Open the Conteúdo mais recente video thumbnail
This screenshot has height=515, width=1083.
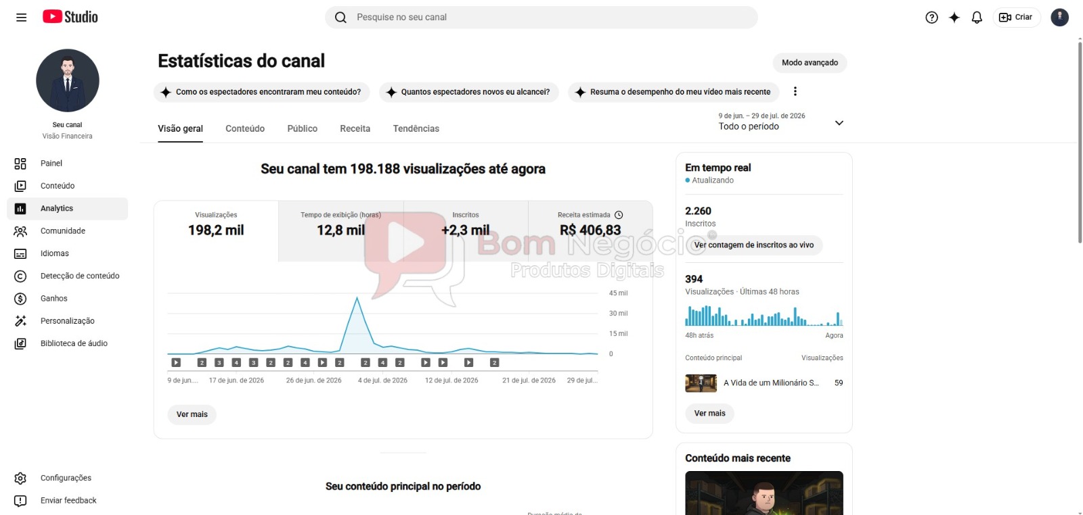764,493
